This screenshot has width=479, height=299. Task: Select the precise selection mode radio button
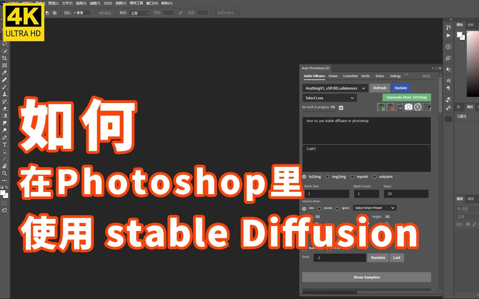(319, 208)
